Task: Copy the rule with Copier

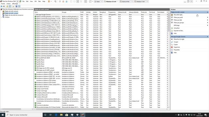Action: pyautogui.click(x=176, y=45)
